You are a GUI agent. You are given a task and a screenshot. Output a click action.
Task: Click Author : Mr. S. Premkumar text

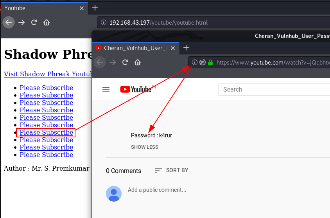[x=47, y=169]
